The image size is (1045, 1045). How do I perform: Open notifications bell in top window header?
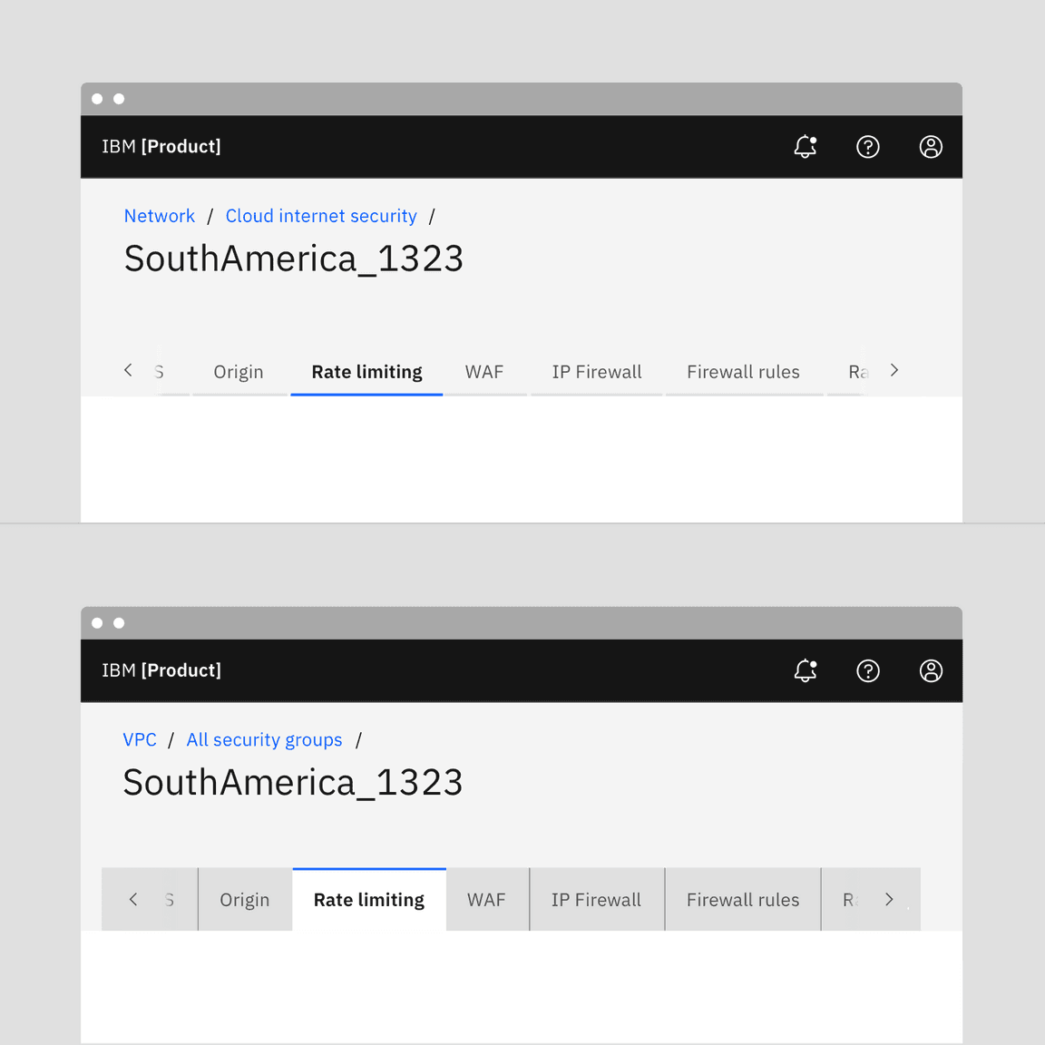pos(805,147)
